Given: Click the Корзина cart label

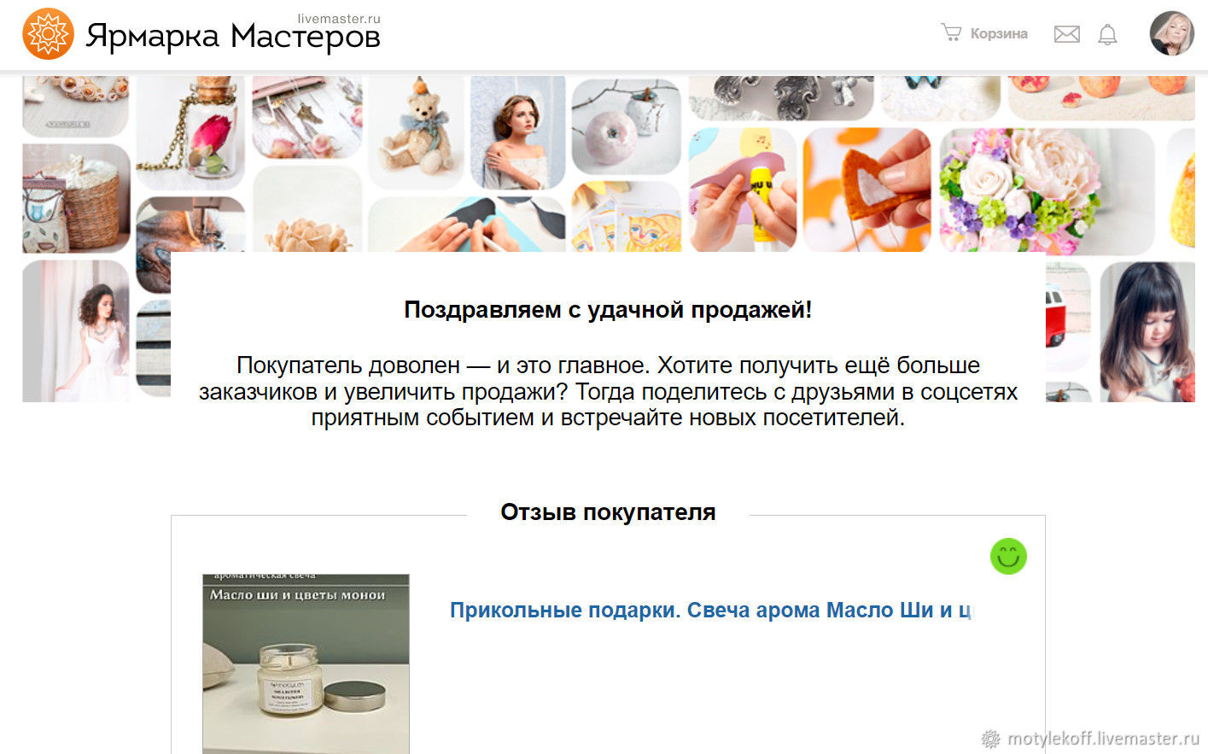Looking at the screenshot, I should point(999,33).
